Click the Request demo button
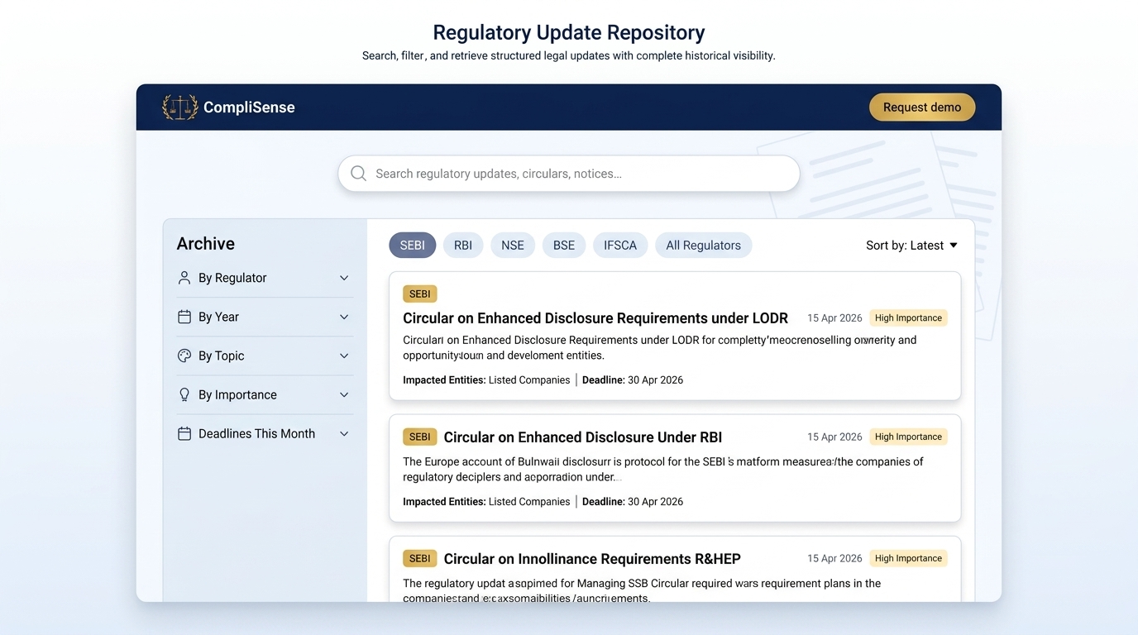 pos(922,107)
